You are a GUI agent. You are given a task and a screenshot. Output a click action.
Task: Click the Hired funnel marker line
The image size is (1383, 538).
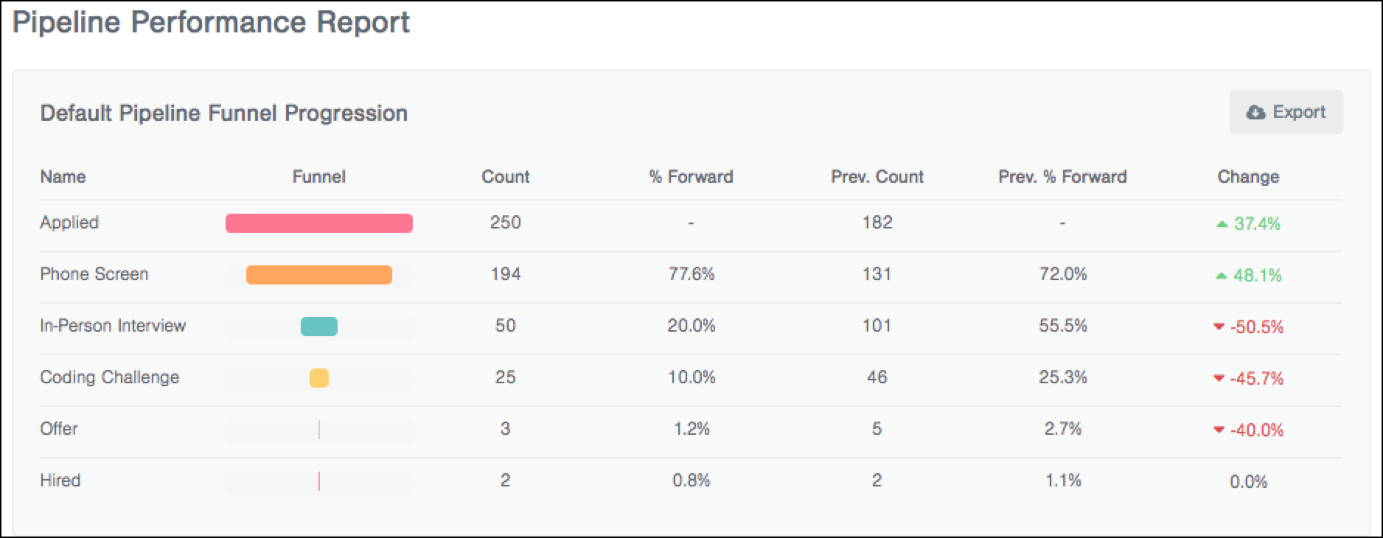319,481
